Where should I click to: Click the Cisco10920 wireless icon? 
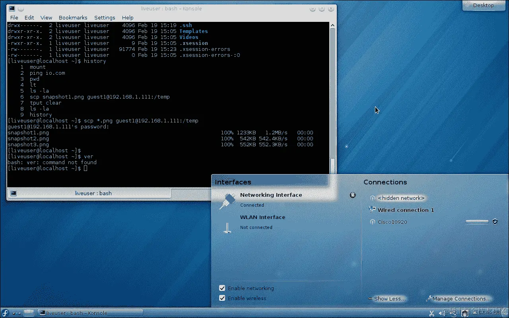[x=372, y=222]
